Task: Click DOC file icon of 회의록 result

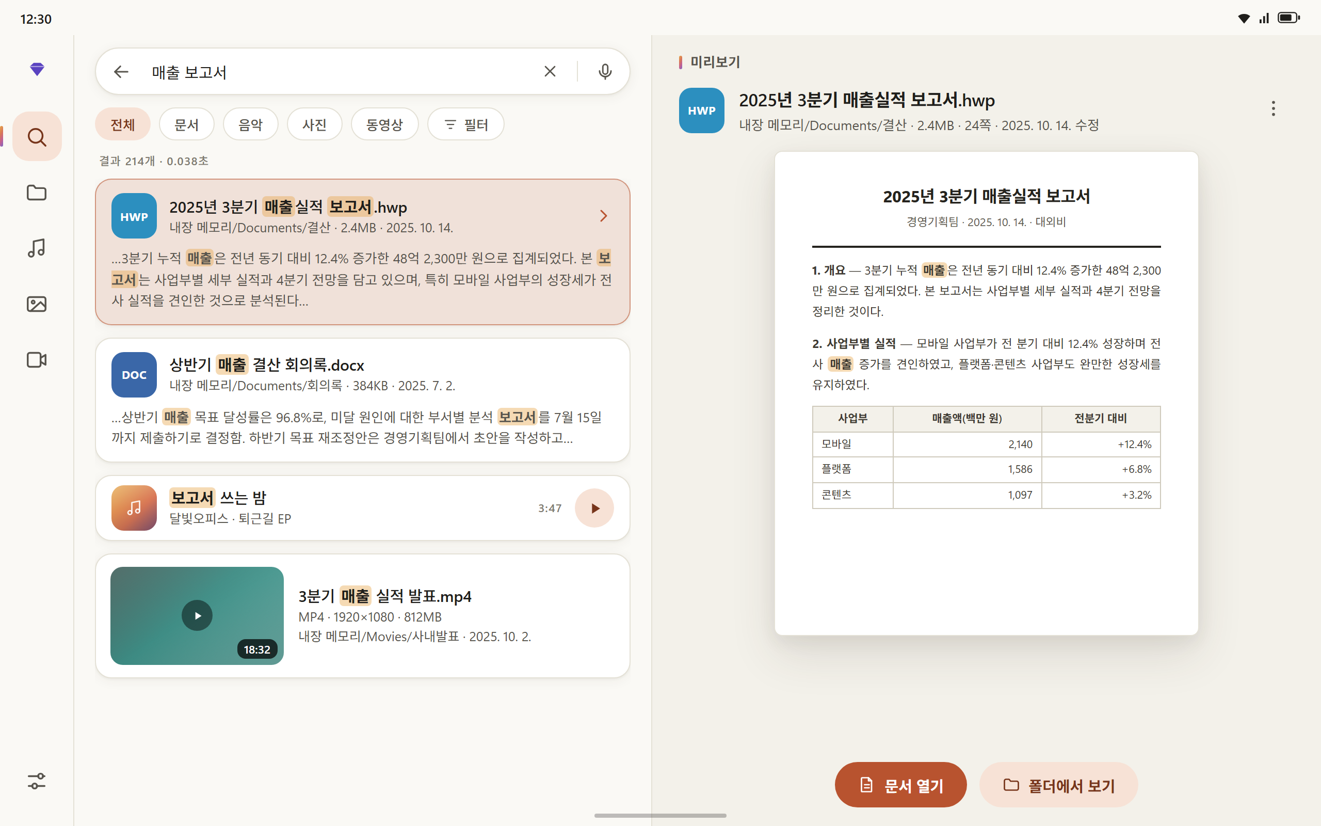Action: (x=134, y=374)
